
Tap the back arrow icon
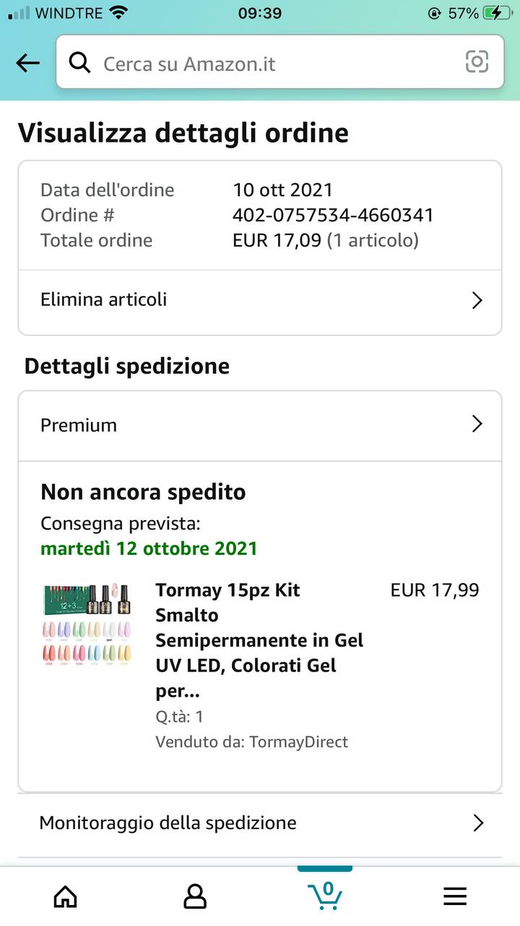(x=27, y=63)
